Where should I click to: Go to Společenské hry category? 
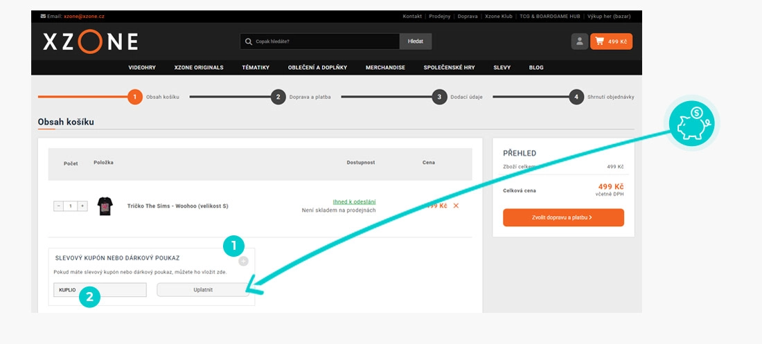click(x=449, y=67)
